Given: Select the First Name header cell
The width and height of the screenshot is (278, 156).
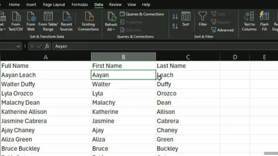Looking at the screenshot, I should [123, 66].
